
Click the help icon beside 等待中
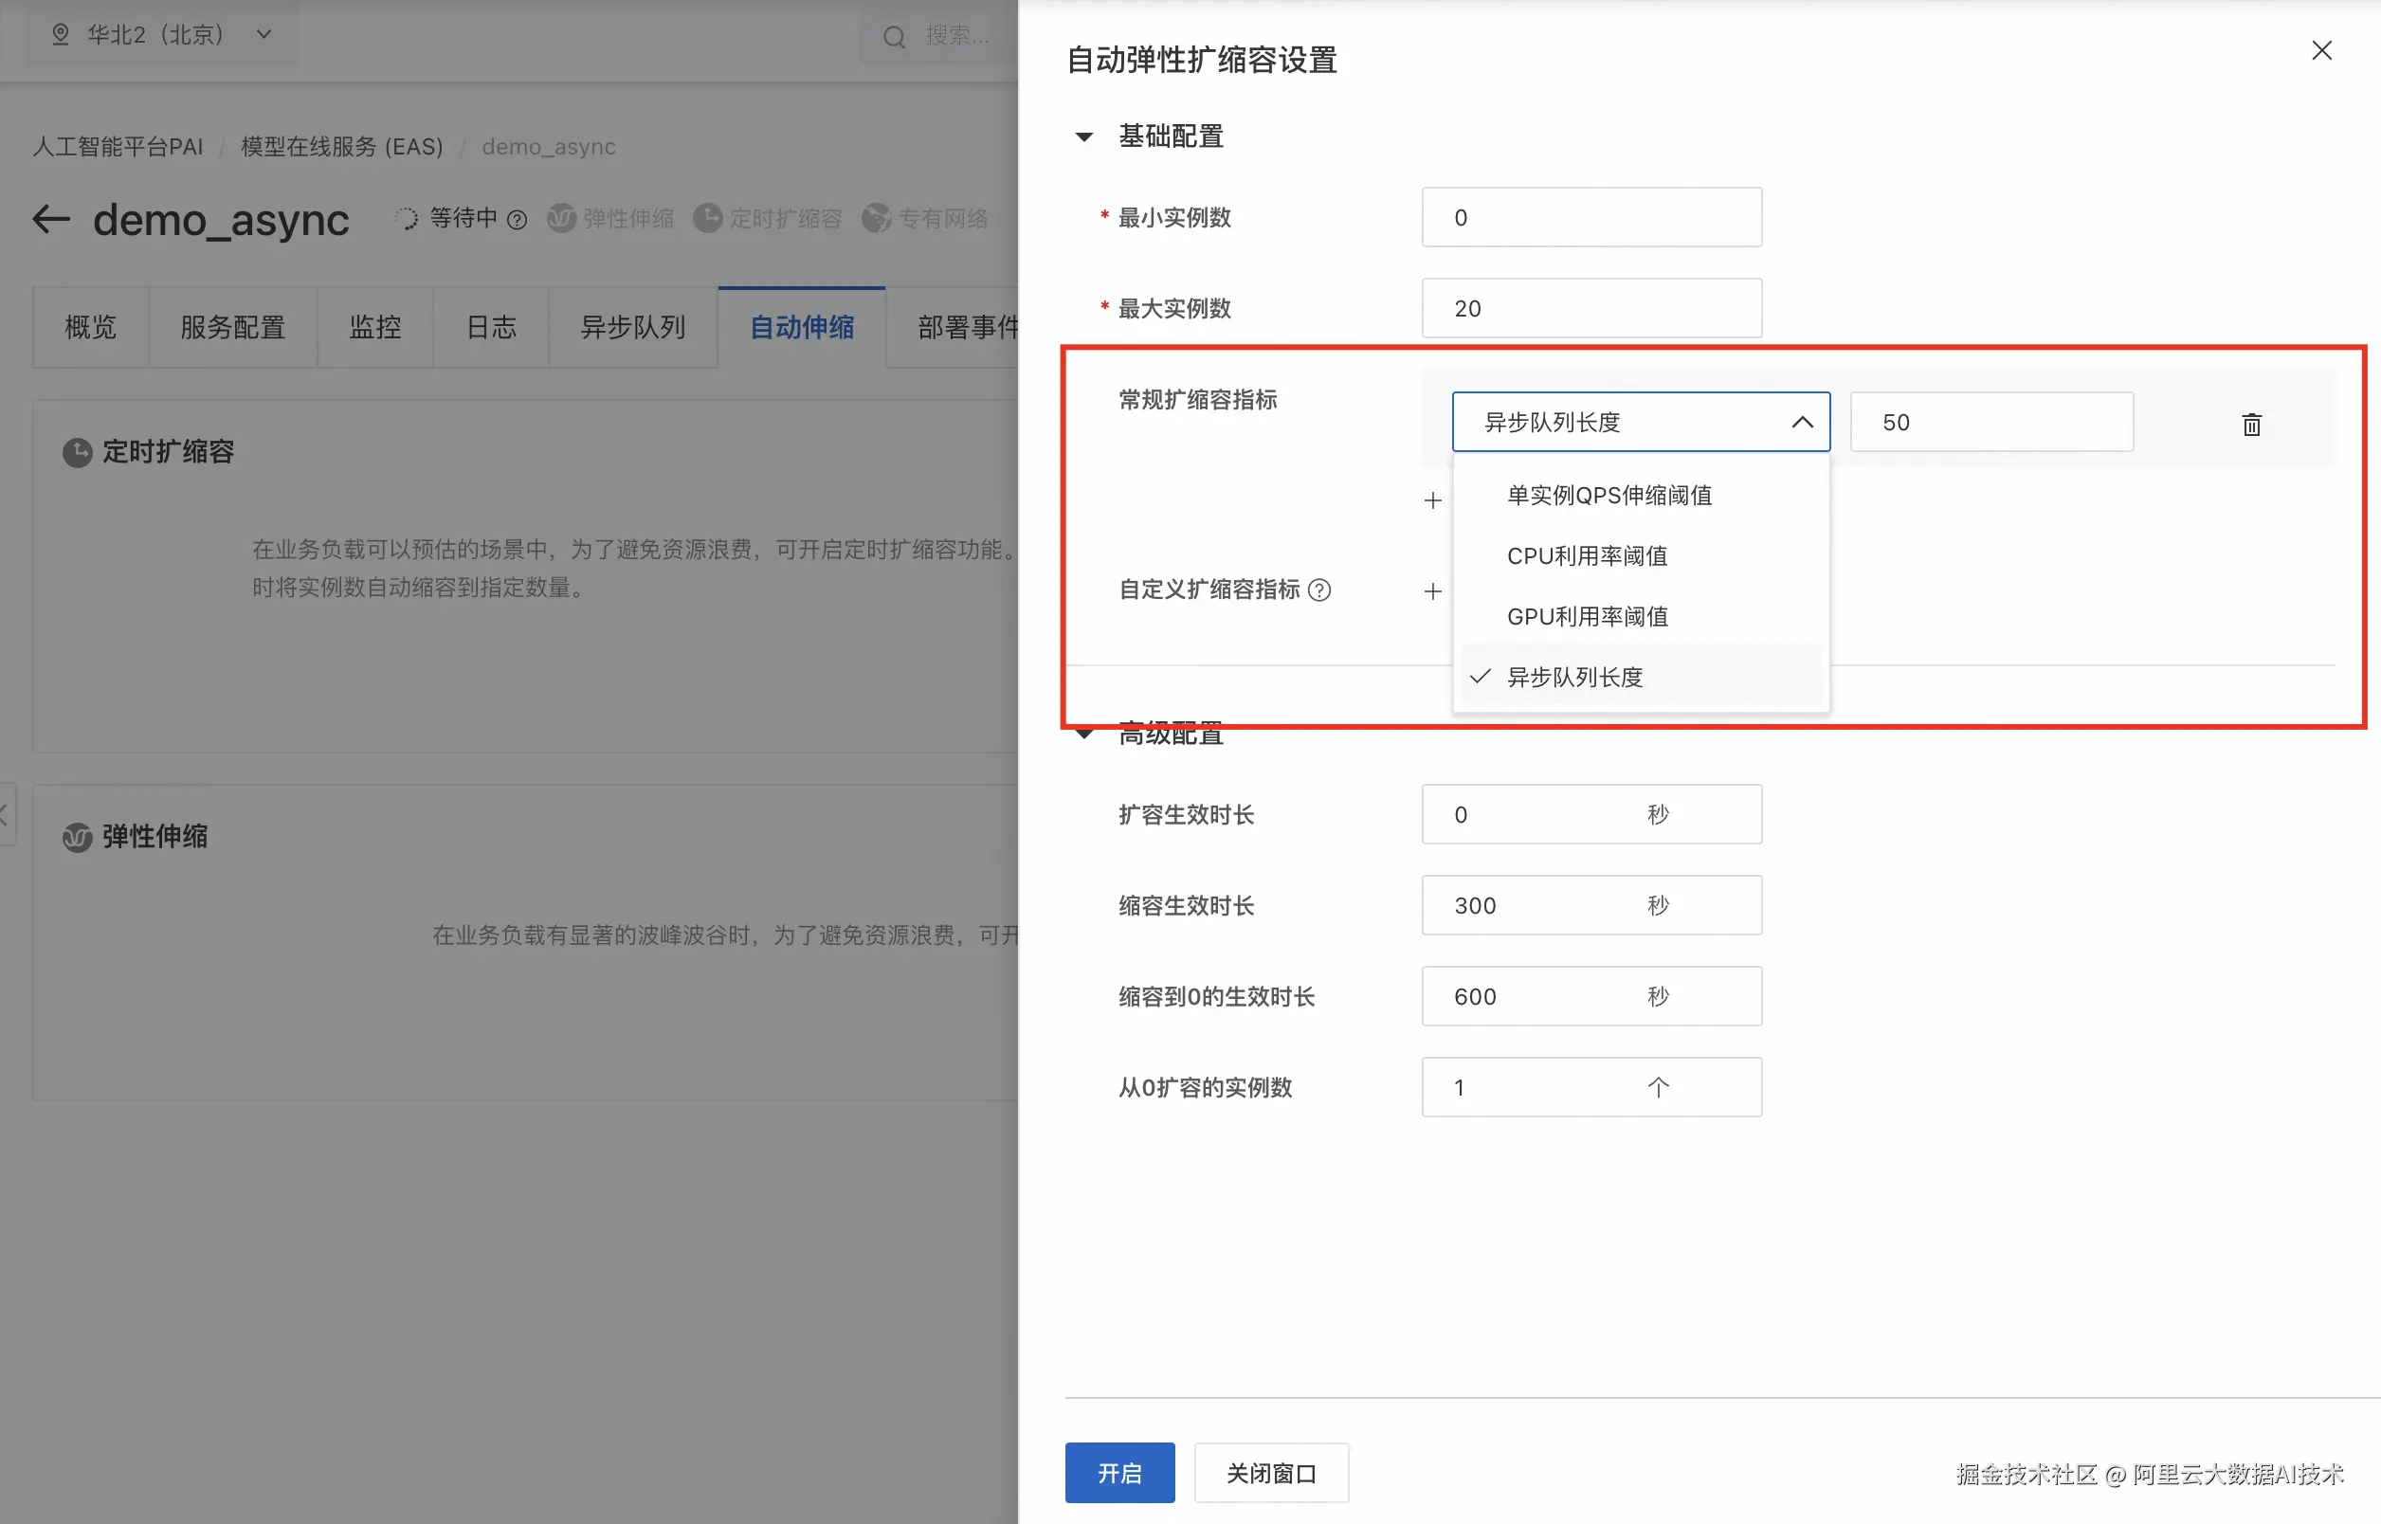click(x=517, y=220)
